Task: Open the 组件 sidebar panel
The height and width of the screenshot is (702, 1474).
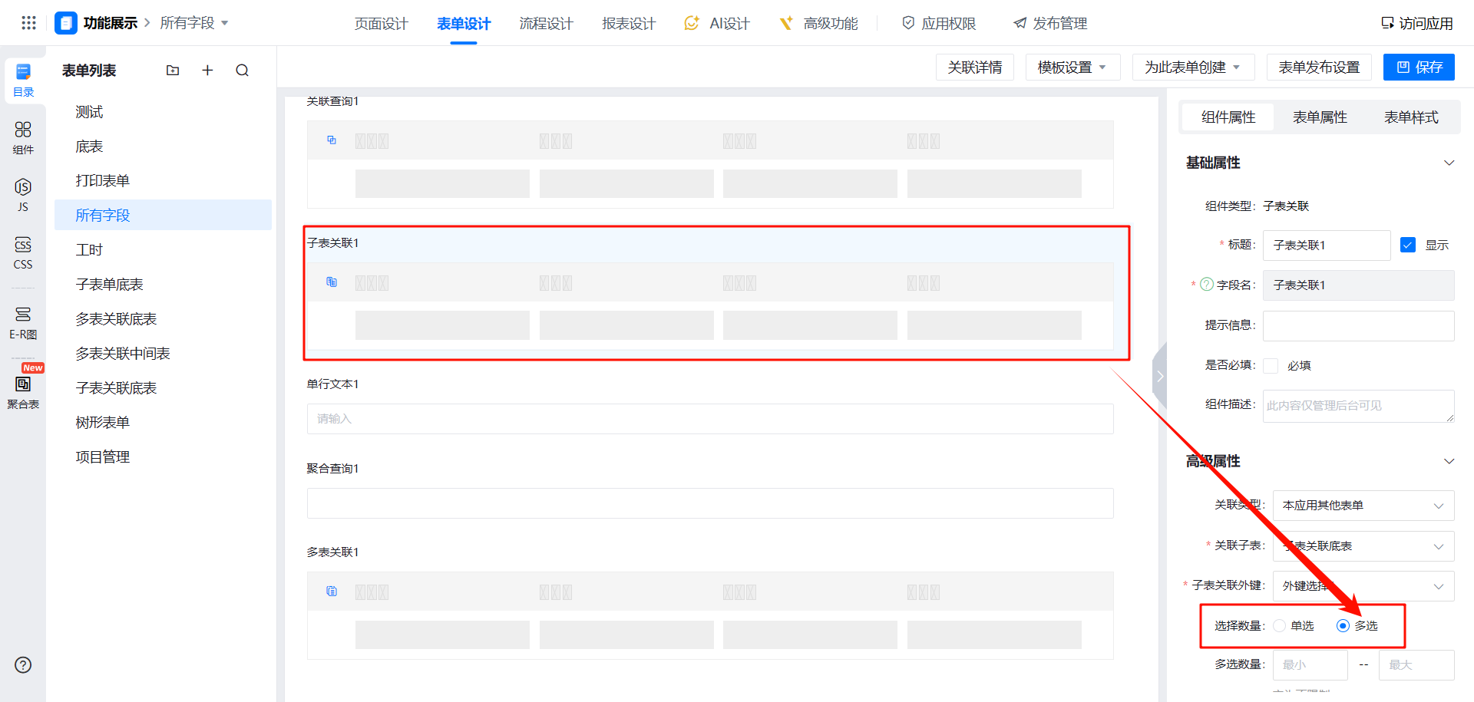Action: pos(23,137)
